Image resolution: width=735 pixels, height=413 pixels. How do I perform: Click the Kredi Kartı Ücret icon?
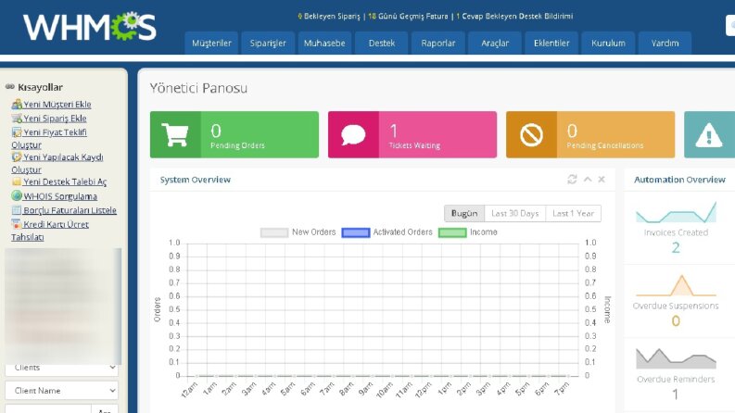click(x=17, y=224)
